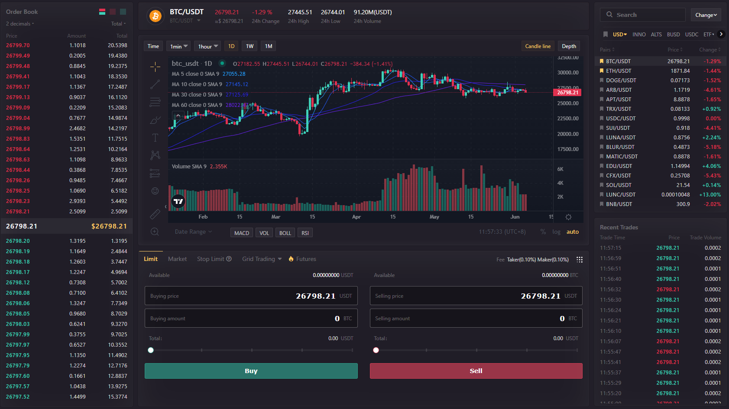Screen dimensions: 729x409
Task: Select the 1M timeframe button
Action: click(x=269, y=46)
